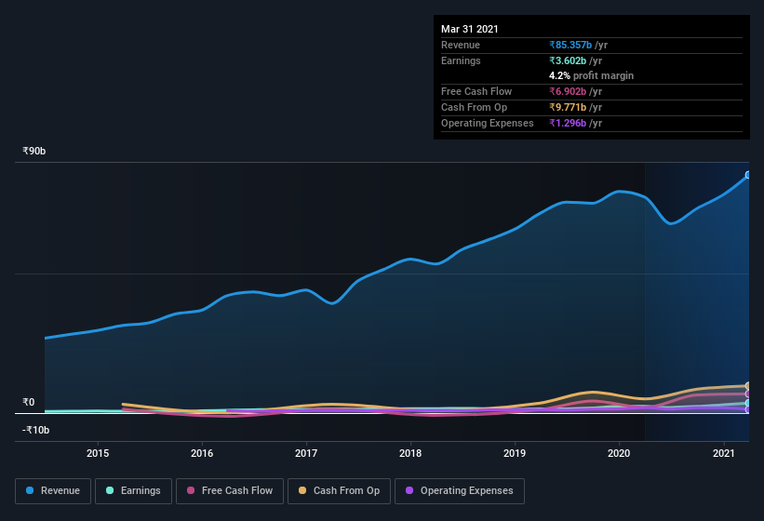Viewport: 764px width, 521px height.
Task: Click the ₹6.902b free cash flow value
Action: pos(568,91)
